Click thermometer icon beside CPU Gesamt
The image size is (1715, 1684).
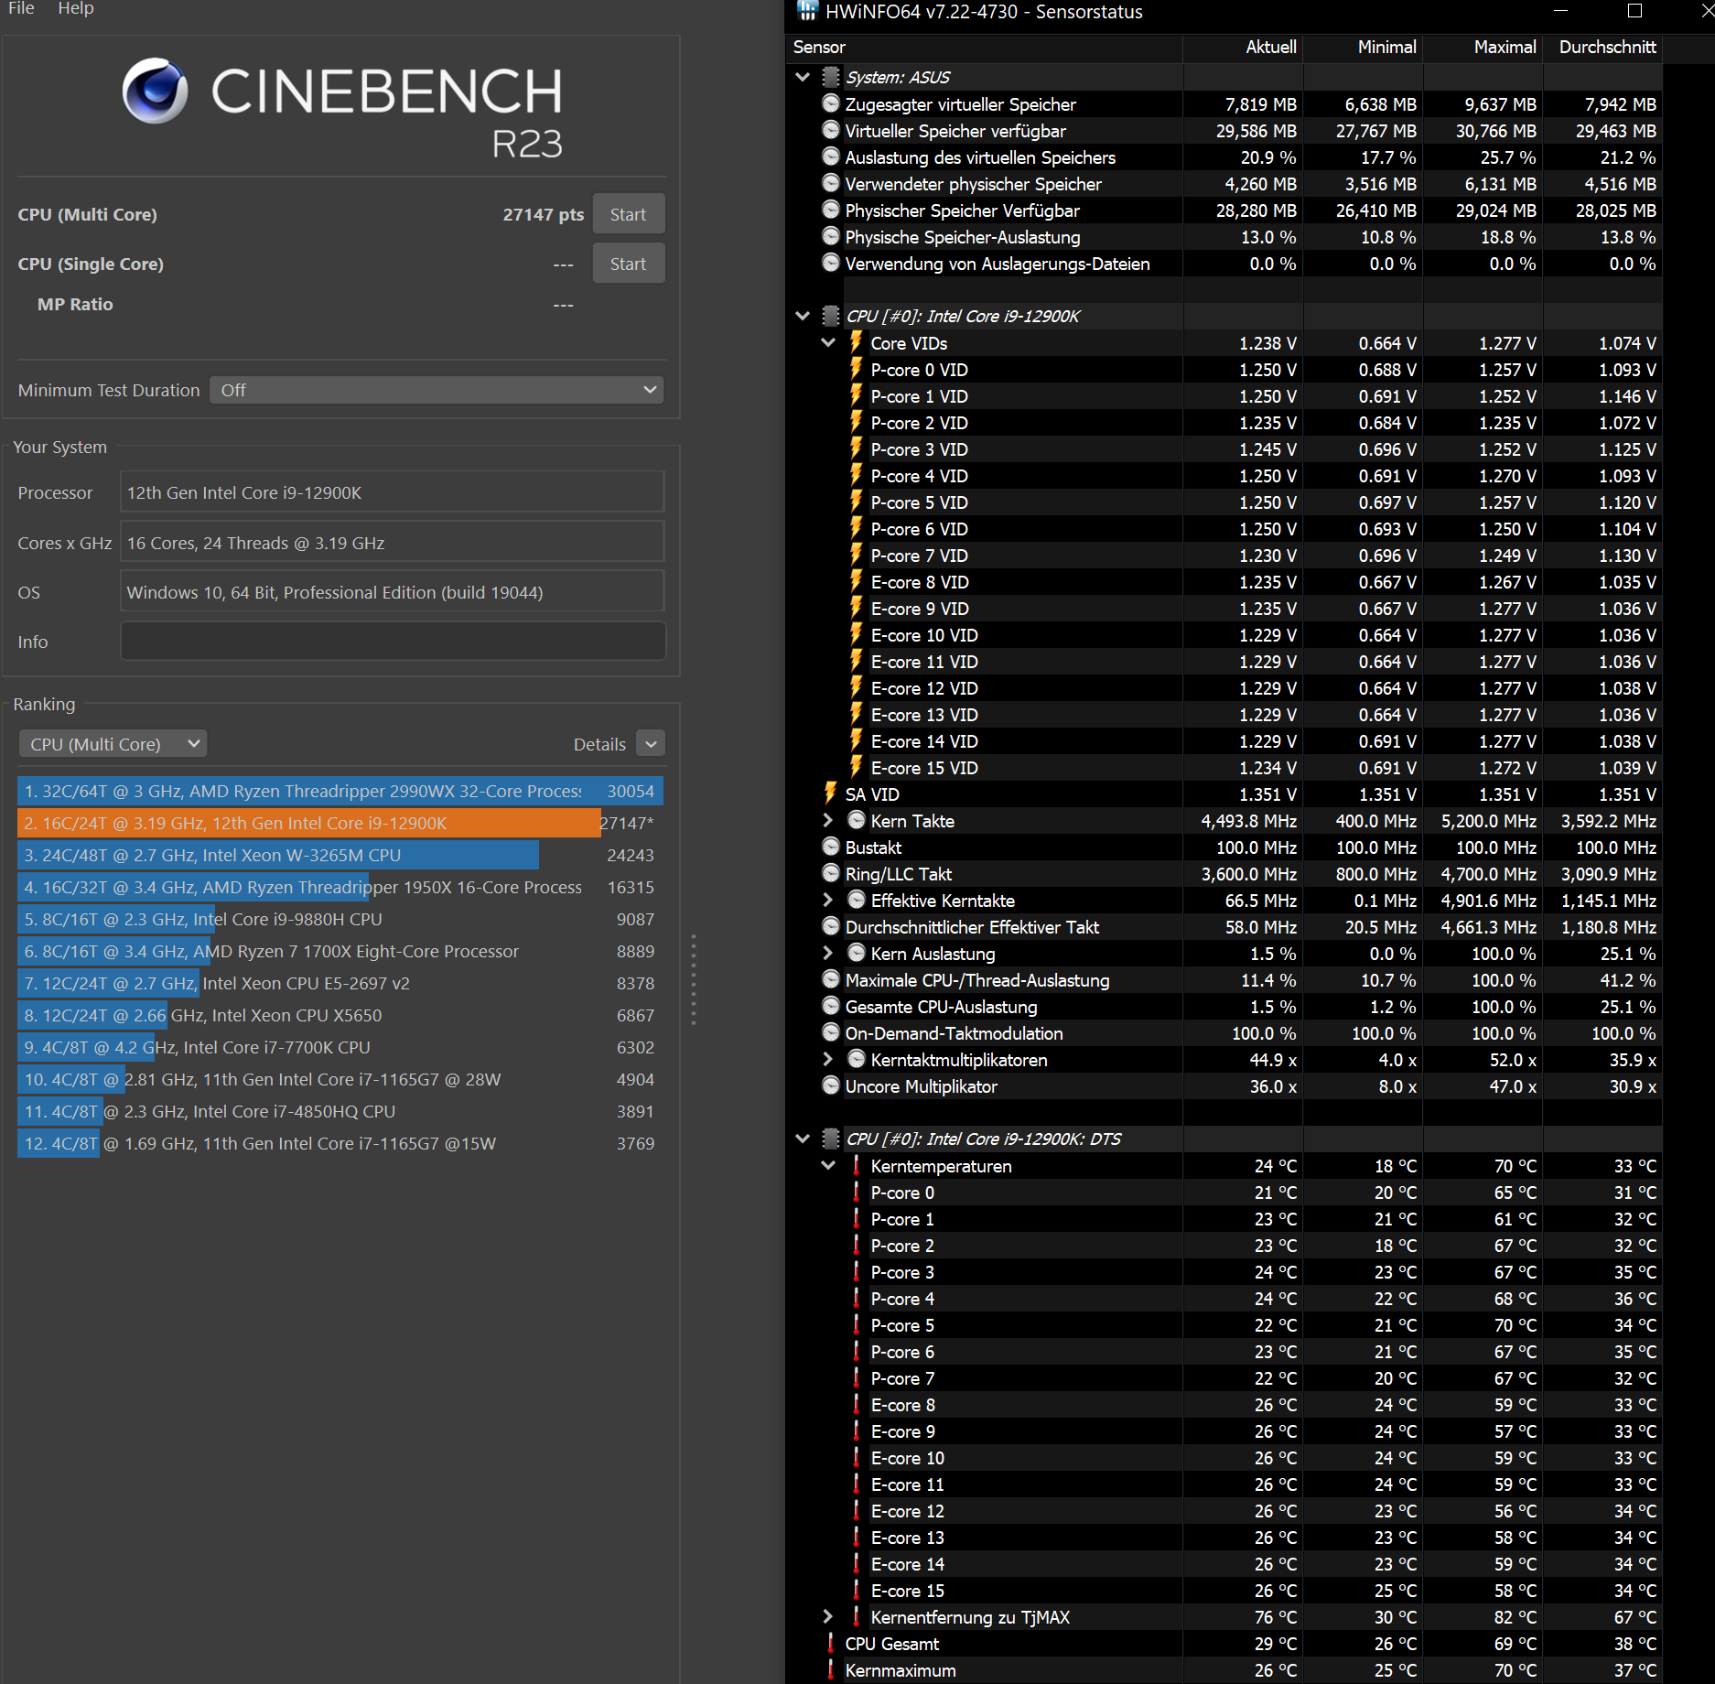pyautogui.click(x=831, y=1643)
